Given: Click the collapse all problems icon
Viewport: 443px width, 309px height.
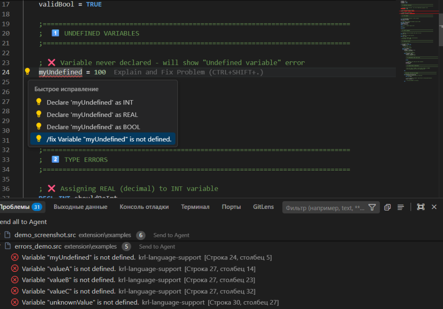Looking at the screenshot, I should pyautogui.click(x=387, y=207).
